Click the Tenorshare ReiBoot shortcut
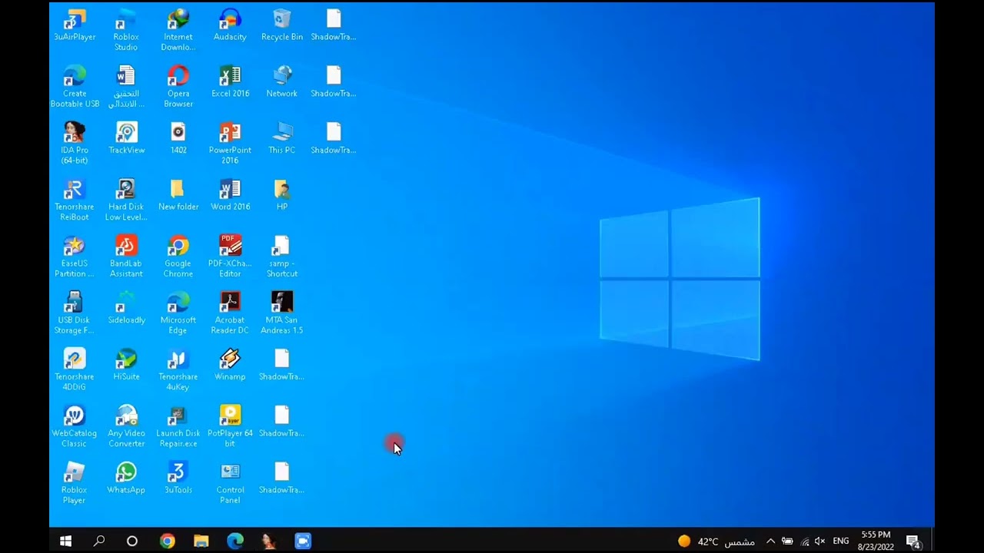Screen dimensions: 984x553 tap(75, 200)
